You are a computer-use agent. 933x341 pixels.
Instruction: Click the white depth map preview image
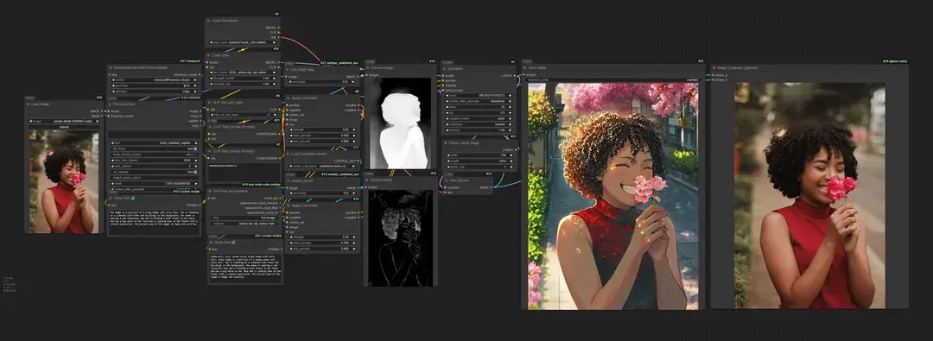pos(400,123)
